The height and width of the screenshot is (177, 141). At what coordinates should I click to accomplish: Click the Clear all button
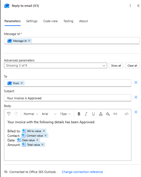(132, 65)
